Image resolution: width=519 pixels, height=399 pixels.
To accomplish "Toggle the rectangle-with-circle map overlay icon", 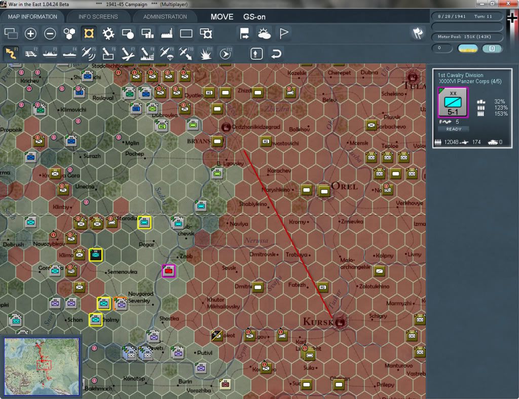I will pyautogui.click(x=128, y=33).
